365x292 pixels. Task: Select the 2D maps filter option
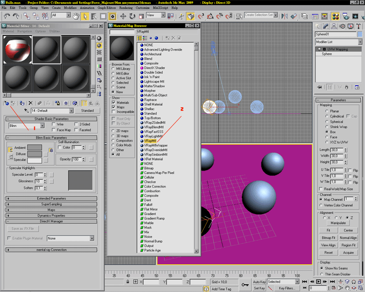point(113,131)
